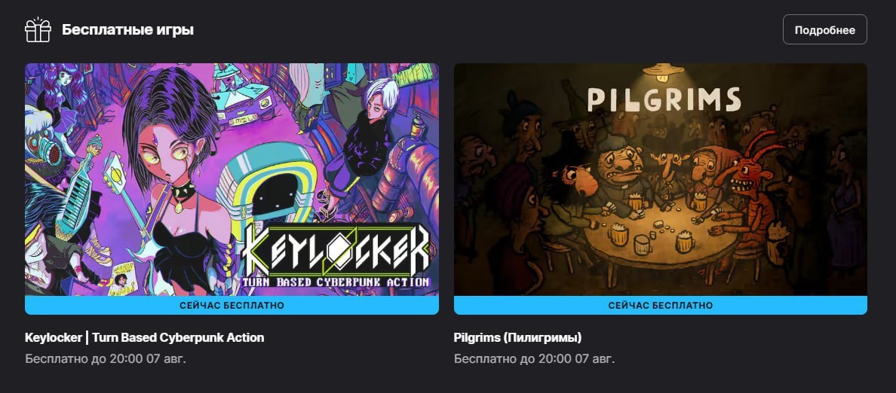The height and width of the screenshot is (393, 896).
Task: Select the С�EЙЧАС БЕСПЛАТНО banner under Pilgrims
Action: 661,305
